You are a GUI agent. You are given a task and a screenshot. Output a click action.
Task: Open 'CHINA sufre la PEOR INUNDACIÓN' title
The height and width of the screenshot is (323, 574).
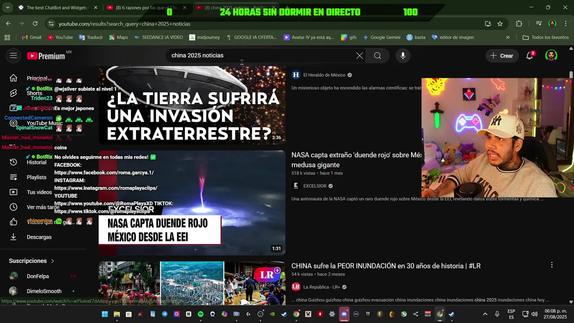click(386, 266)
